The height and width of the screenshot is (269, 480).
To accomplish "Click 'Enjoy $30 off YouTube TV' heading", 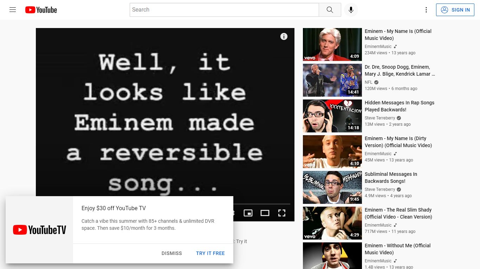I will (x=113, y=208).
